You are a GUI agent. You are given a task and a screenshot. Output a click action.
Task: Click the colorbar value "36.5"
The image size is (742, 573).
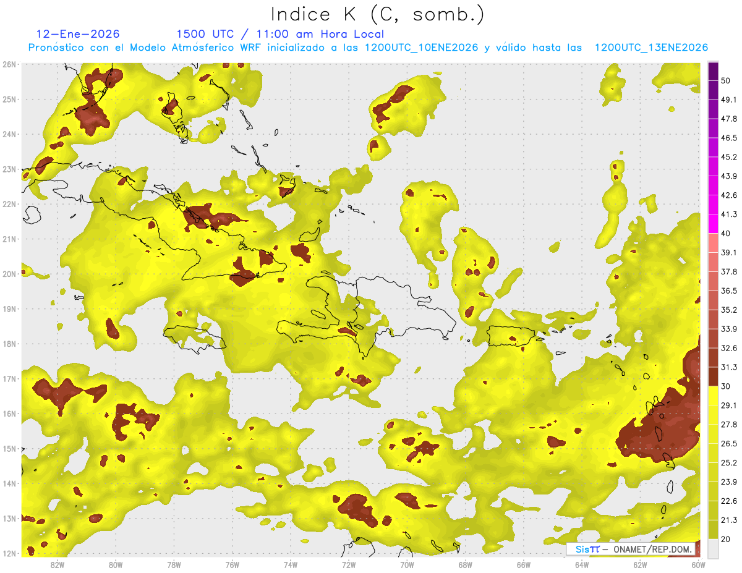[x=729, y=291]
